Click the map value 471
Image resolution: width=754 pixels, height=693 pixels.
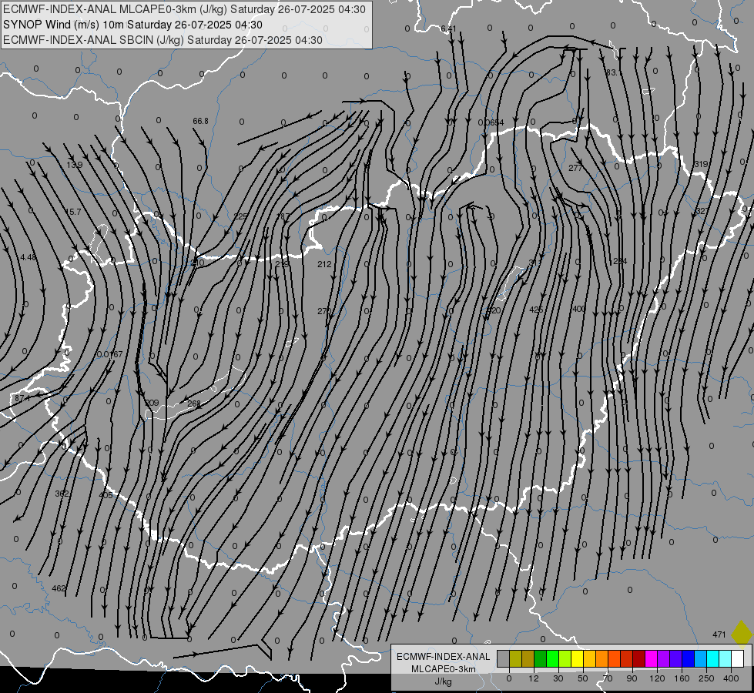coord(719,634)
